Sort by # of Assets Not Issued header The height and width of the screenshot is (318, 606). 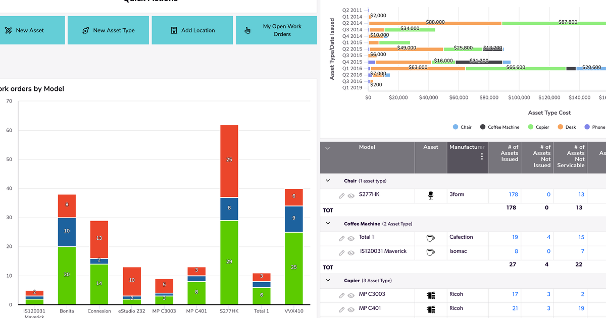(542, 156)
